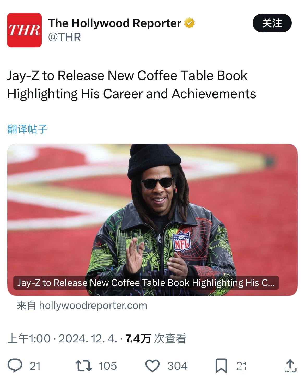The image size is (305, 378).
Task: Open The Hollywood Reporter display name
Action: [115, 23]
